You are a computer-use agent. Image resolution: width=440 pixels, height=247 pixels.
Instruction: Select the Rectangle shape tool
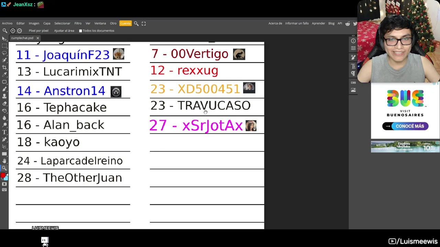point(4,154)
